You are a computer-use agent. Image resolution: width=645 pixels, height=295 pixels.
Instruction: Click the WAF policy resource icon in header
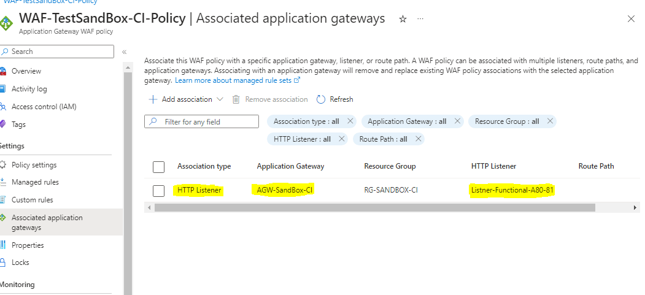[6, 23]
